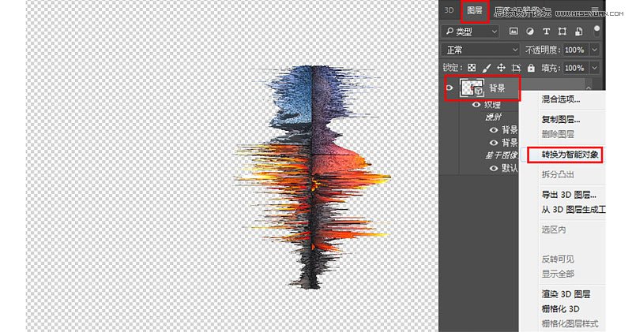Toggle visibility of 纹理 textures
The width and height of the screenshot is (632, 332).
click(x=476, y=105)
